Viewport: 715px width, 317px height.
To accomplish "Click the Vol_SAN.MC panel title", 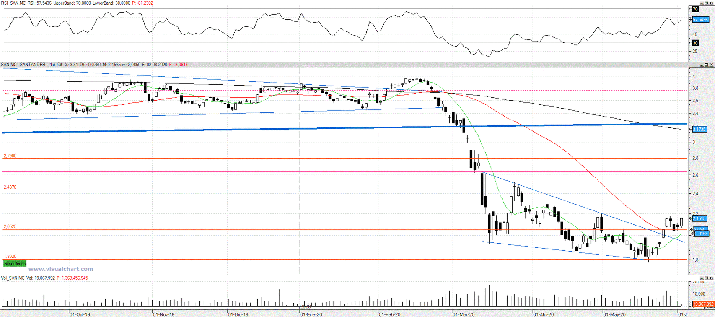I will (x=13, y=278).
